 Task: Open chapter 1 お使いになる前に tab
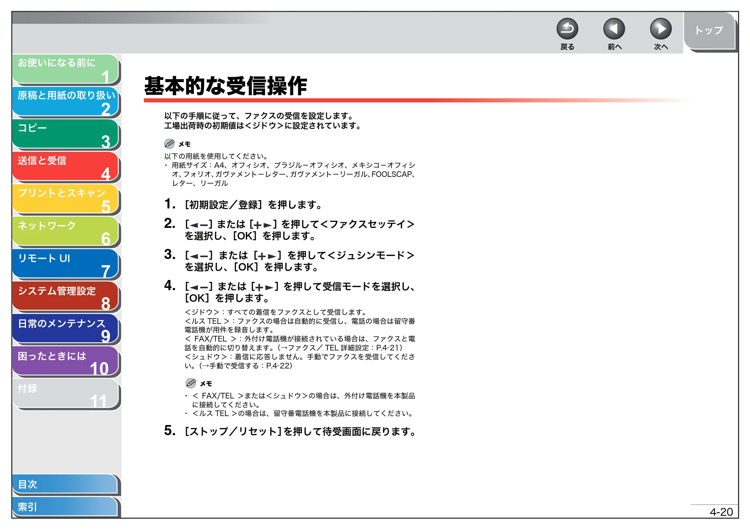tap(66, 69)
